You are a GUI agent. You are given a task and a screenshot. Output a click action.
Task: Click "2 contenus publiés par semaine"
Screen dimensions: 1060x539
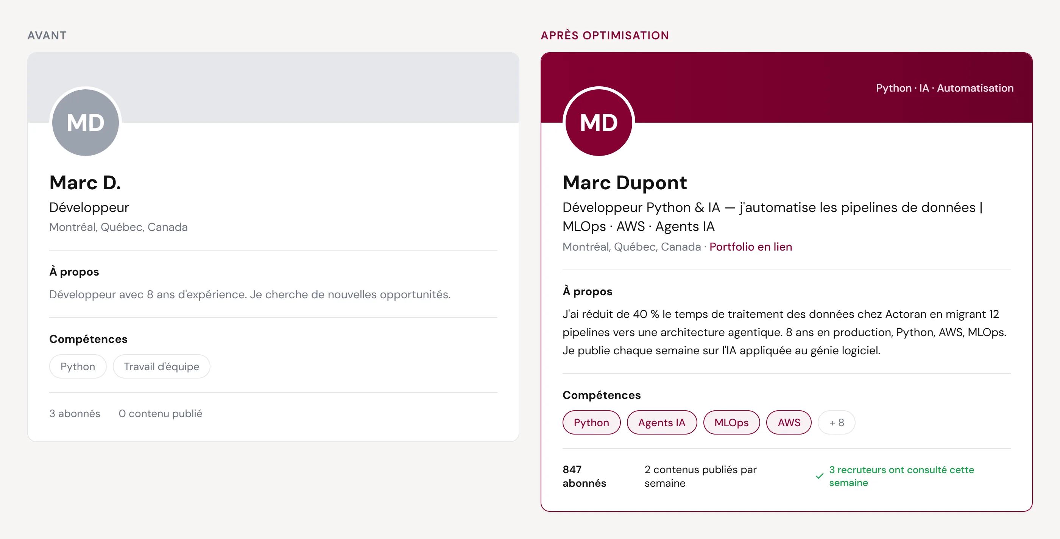click(700, 476)
